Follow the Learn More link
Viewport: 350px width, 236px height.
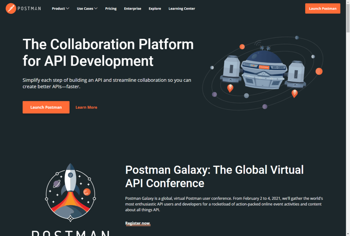86,107
